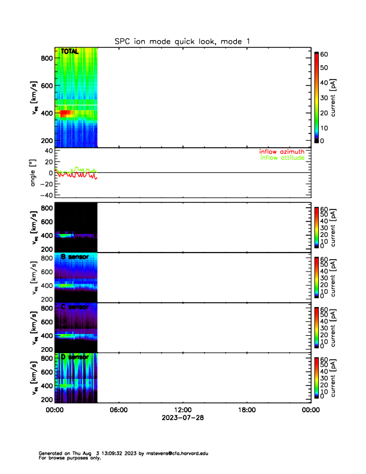Click the color bar beside the B sensor panel
366x474 pixels.
point(316,277)
